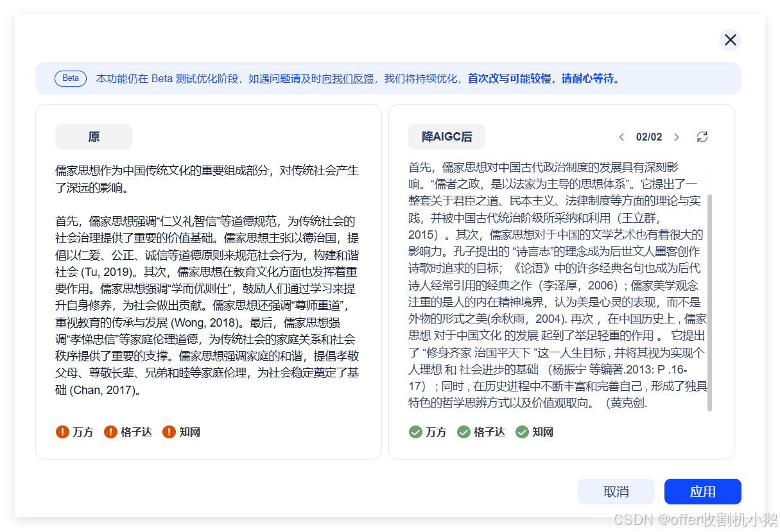Check the 知网 detection status label
This screenshot has width=780, height=532.
coord(189,432)
